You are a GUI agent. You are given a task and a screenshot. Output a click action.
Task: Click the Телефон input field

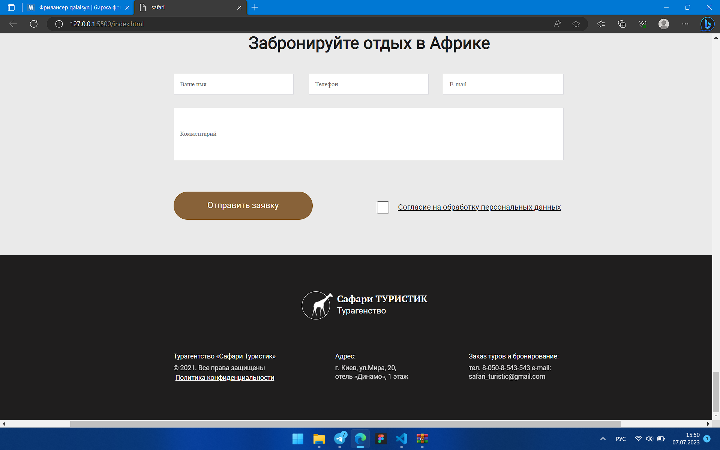(368, 84)
